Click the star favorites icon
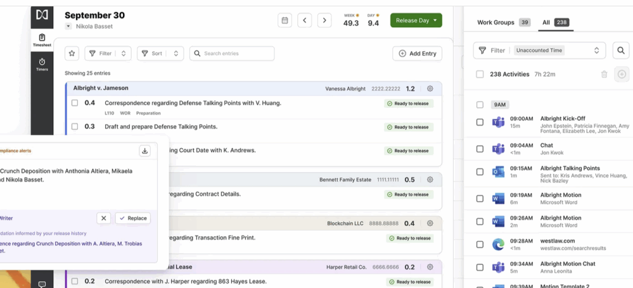 72,54
